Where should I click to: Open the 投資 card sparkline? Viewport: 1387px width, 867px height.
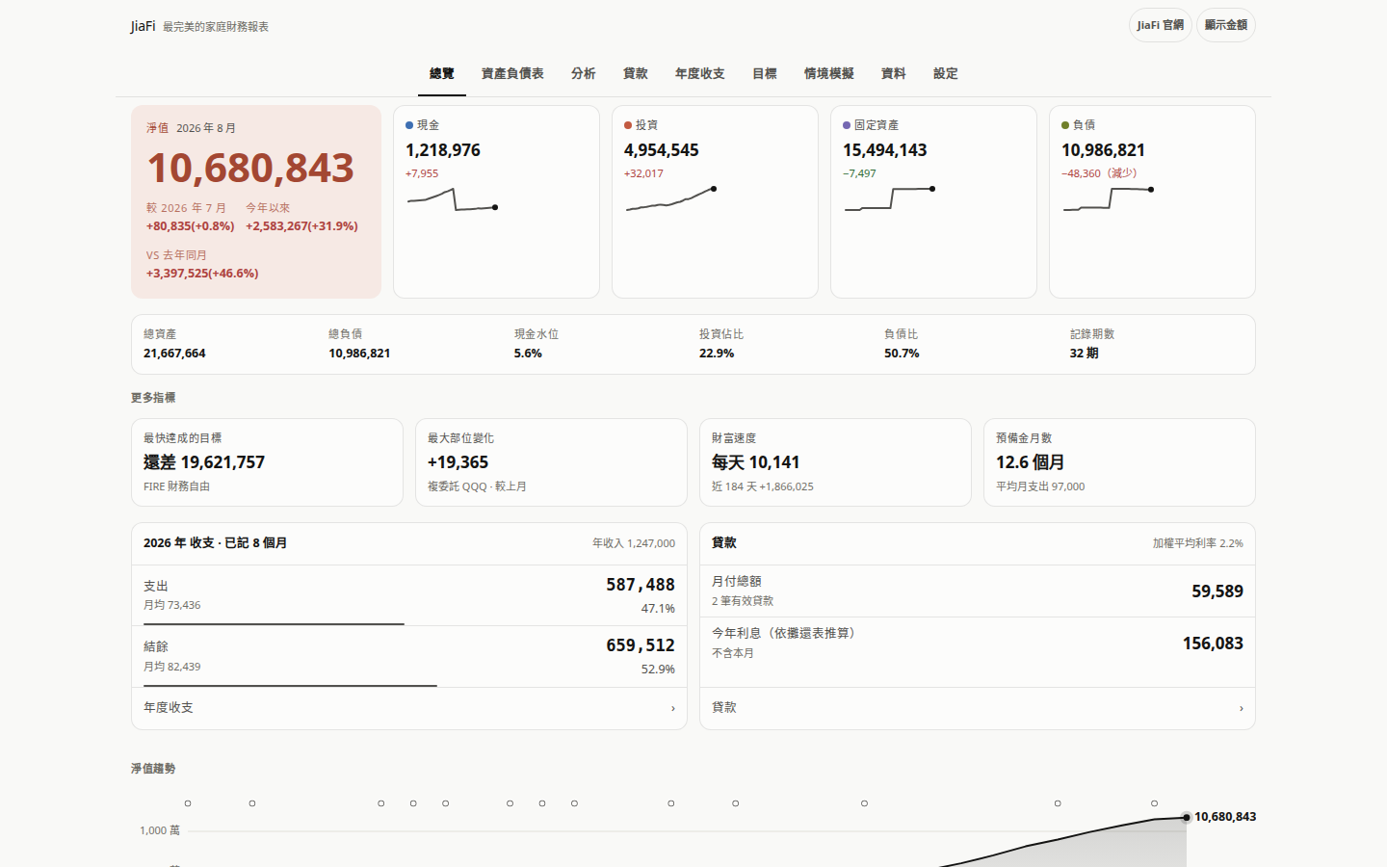pyautogui.click(x=670, y=199)
